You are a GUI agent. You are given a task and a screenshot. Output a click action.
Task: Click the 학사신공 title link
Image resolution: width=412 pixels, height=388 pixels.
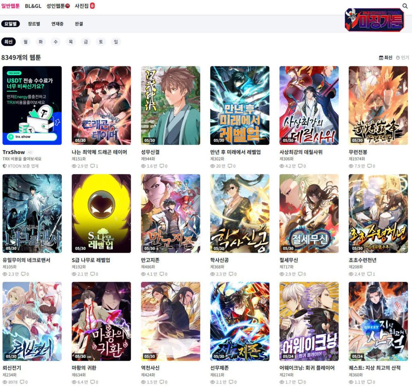click(219, 260)
